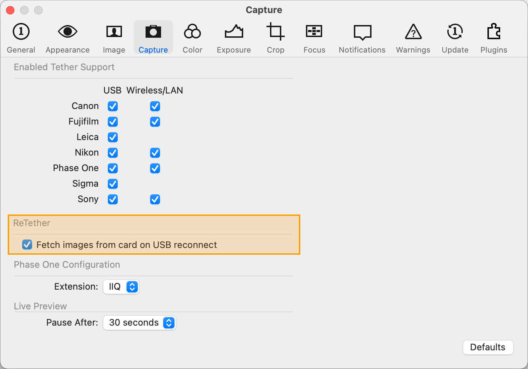Open the Warnings triangle icon tab

tap(413, 32)
